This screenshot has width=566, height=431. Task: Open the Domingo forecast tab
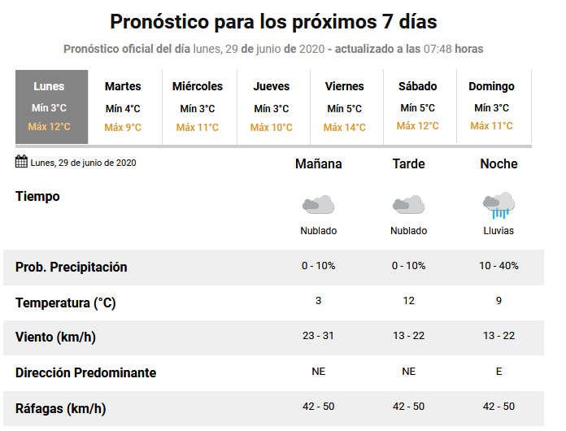coord(491,107)
